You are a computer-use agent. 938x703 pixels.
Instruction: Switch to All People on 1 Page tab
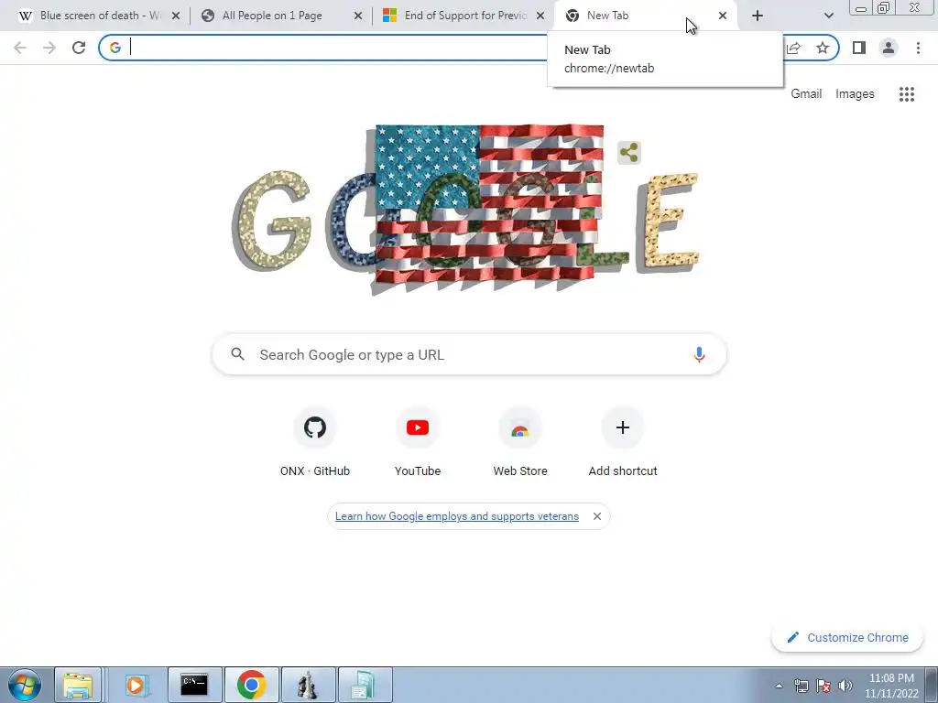(280, 16)
